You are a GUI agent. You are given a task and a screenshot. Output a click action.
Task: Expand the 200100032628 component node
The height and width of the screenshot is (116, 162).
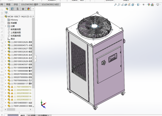[x=6, y=61]
